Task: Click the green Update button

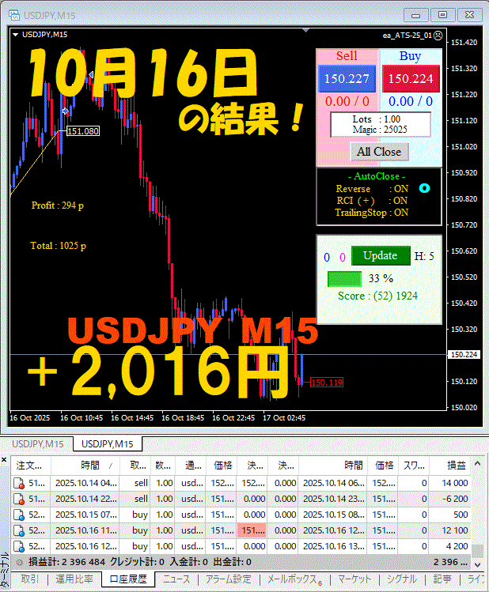Action: click(x=381, y=255)
